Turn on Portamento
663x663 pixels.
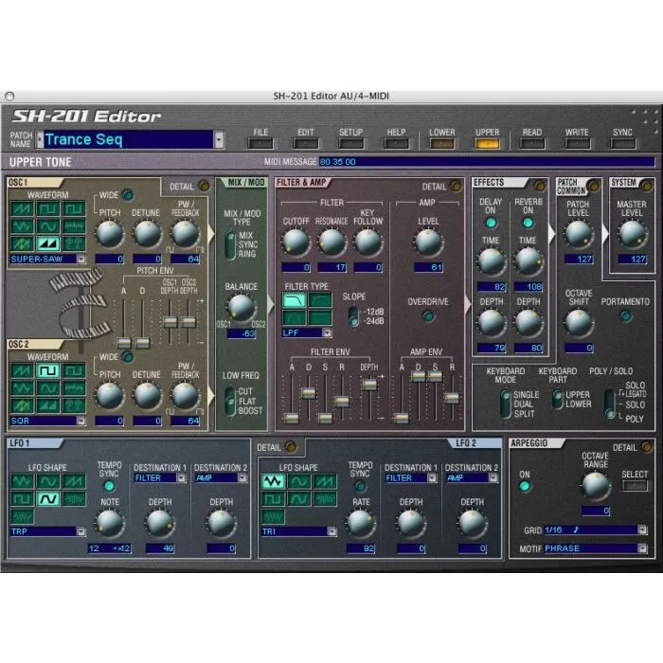(625, 316)
